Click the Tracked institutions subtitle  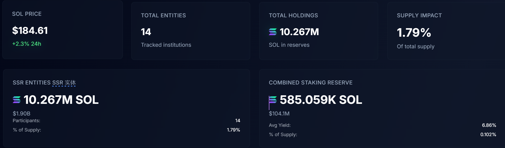[166, 45]
